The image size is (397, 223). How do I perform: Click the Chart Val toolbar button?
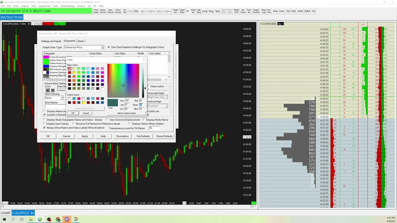[x=193, y=11]
